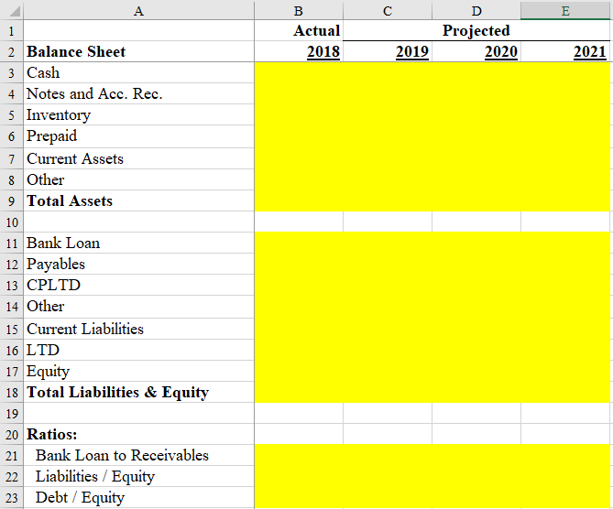Select row 9 header
613x509 pixels.
coord(12,200)
